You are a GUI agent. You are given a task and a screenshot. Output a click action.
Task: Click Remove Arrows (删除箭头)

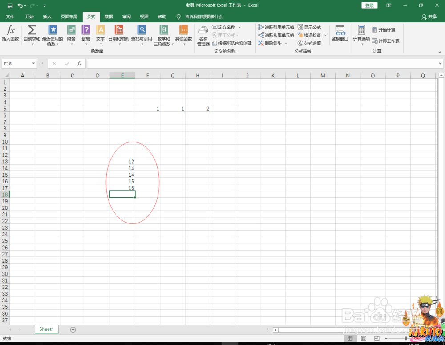point(270,43)
